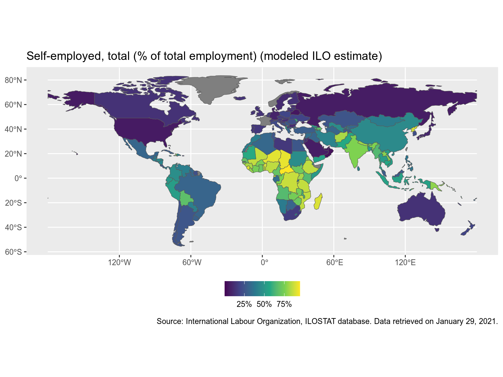Image resolution: width=503 pixels, height=377 pixels.
Task: Select the island of Madagascar
Action: pos(318,202)
